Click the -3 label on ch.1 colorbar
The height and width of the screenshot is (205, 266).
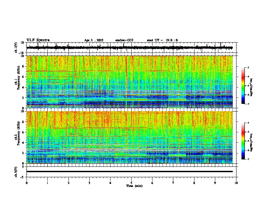pos(248,68)
